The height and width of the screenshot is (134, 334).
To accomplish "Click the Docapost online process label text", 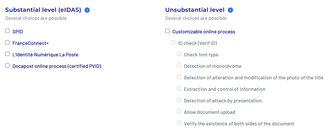I will point(57,66).
